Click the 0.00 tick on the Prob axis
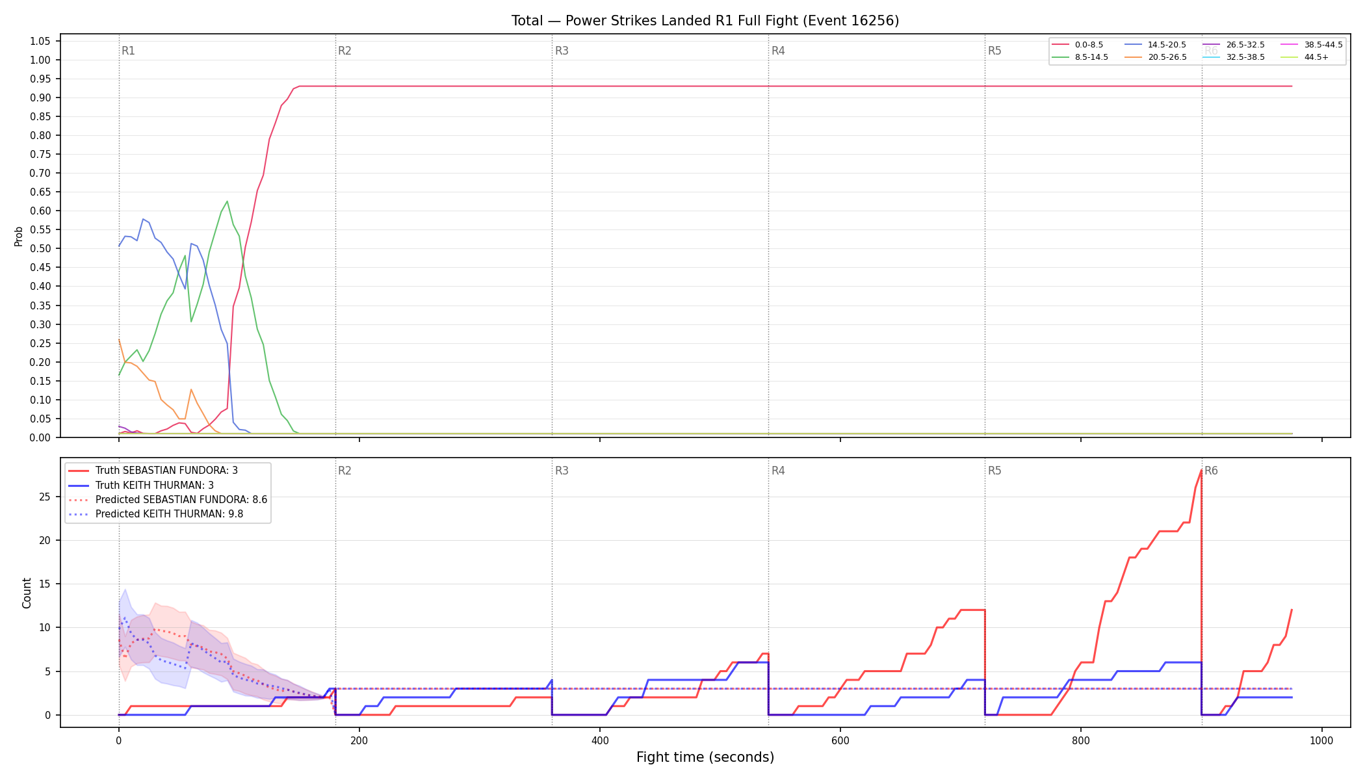This screenshot has height=780, width=1365. point(40,437)
